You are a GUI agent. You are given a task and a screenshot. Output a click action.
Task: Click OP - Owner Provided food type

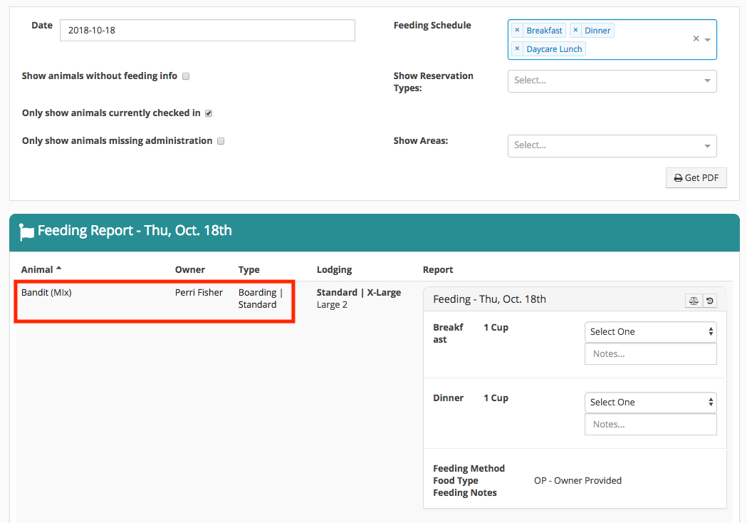(x=578, y=480)
